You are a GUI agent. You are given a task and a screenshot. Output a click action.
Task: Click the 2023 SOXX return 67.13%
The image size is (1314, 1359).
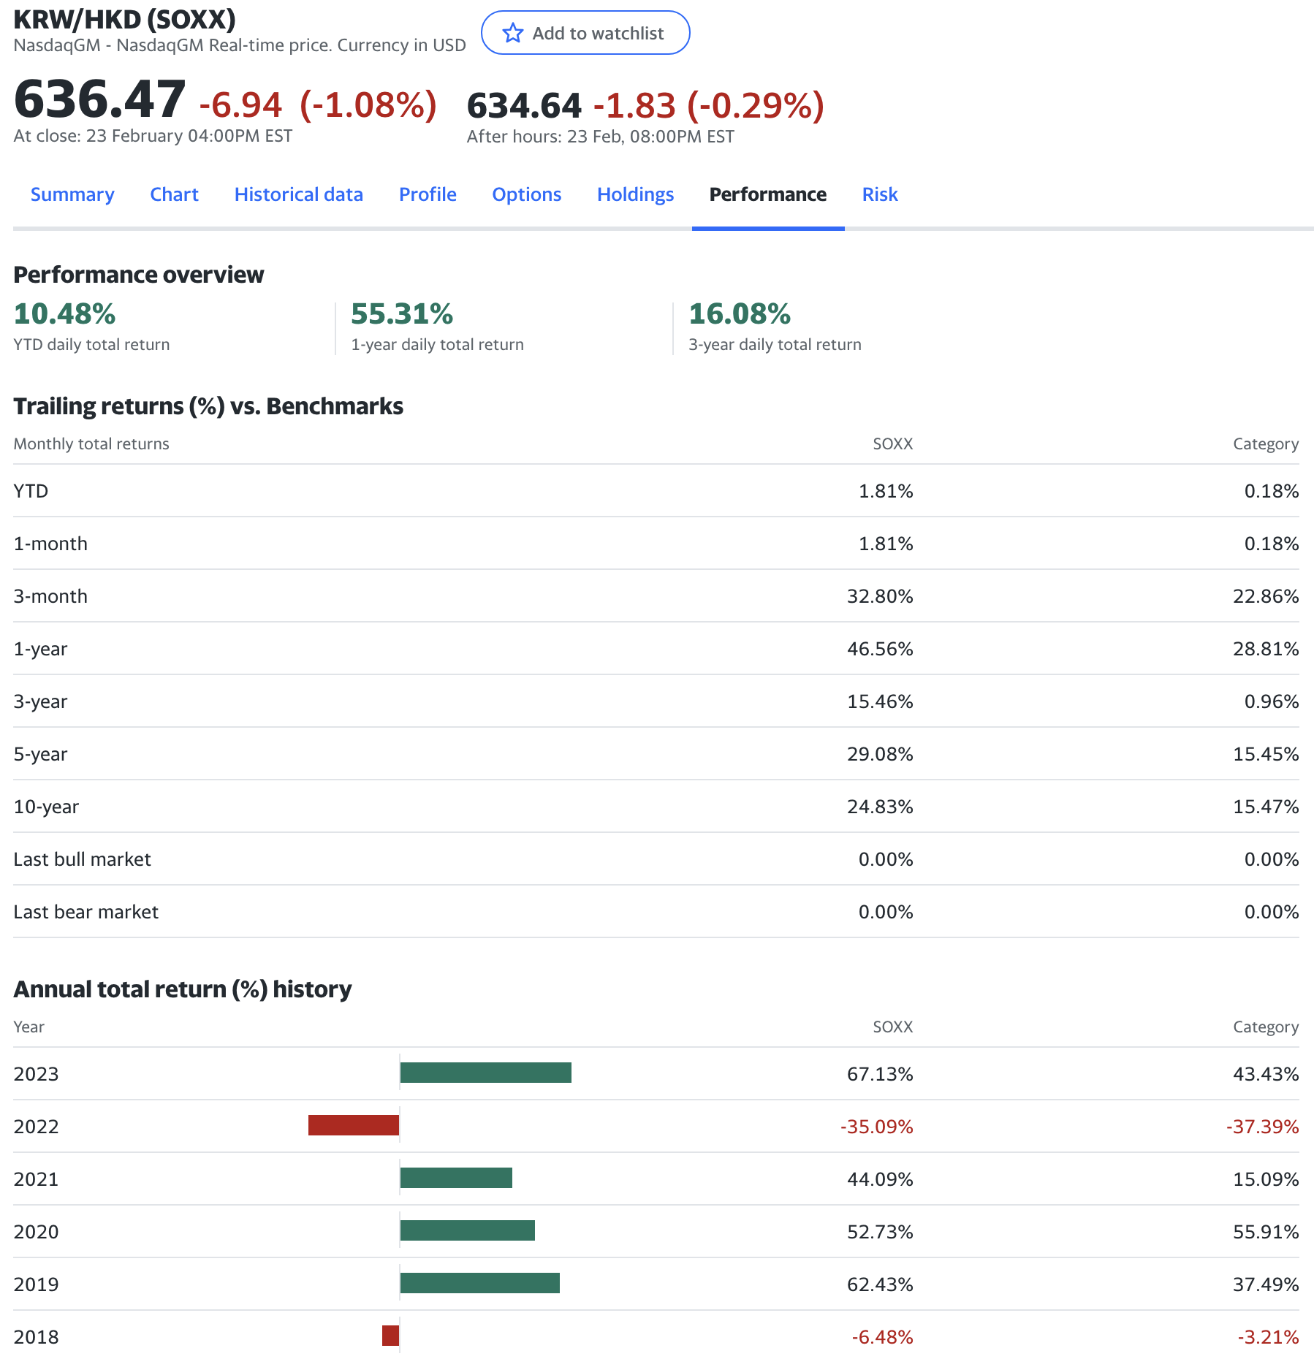[880, 1074]
